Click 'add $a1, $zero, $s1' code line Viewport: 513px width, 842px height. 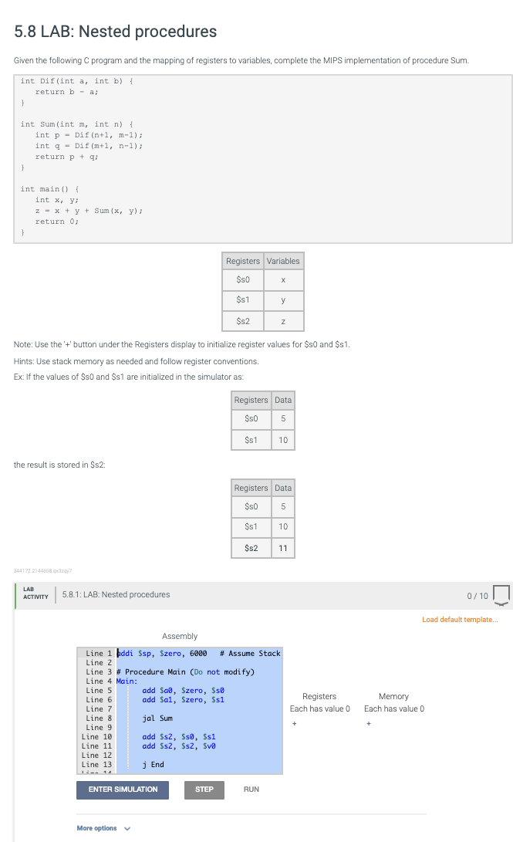point(183,700)
